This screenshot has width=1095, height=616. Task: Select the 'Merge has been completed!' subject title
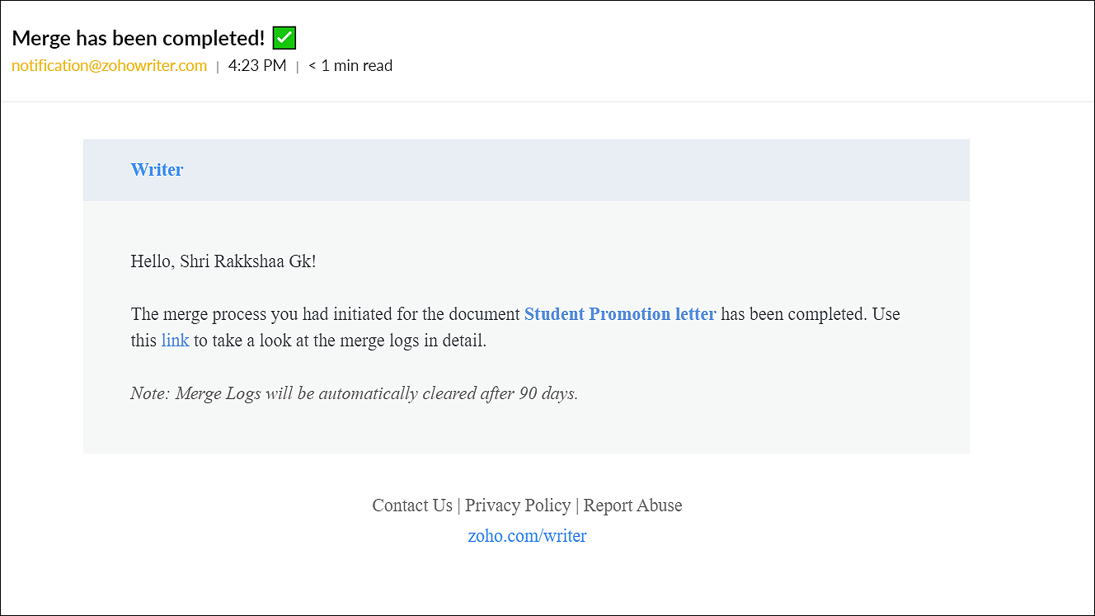pos(139,38)
